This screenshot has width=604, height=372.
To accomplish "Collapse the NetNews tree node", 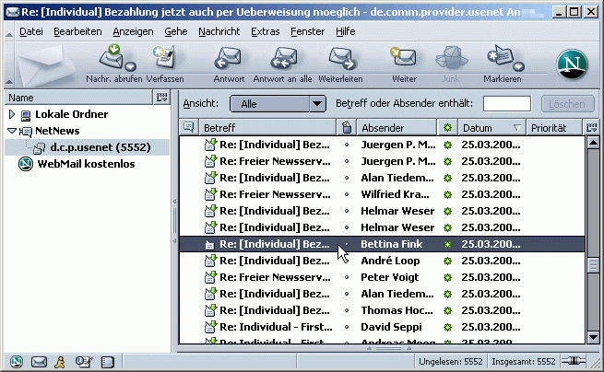I will click(11, 131).
